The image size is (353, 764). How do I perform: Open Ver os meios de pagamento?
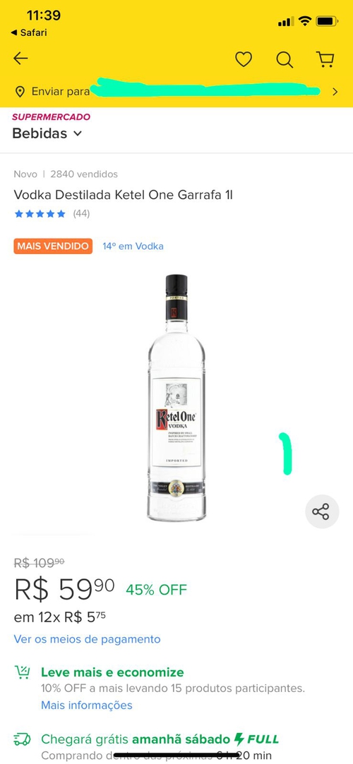87,638
